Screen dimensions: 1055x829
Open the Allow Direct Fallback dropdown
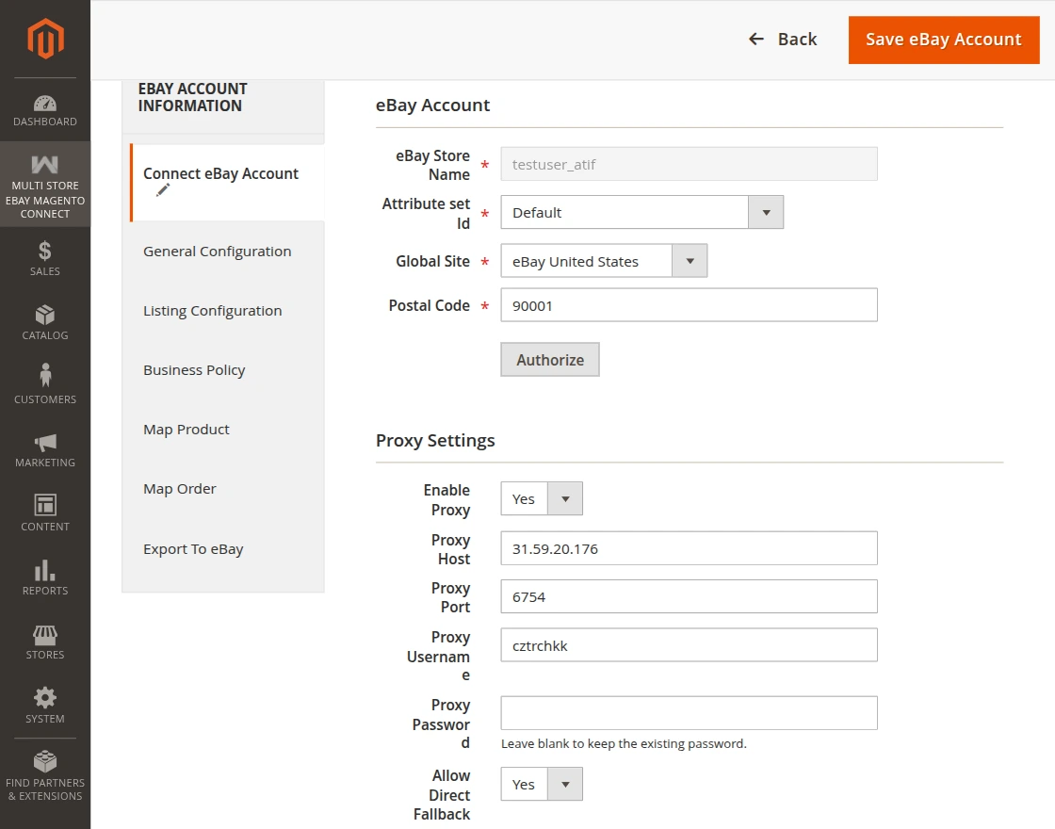tap(566, 784)
